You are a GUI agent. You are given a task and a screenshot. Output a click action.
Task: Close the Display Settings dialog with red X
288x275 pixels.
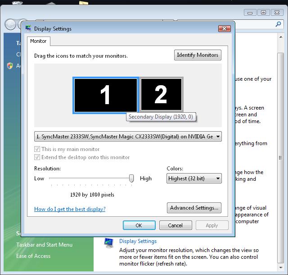click(x=225, y=28)
